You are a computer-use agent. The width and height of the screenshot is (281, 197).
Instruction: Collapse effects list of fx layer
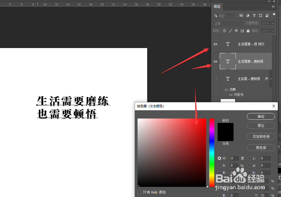point(271,79)
